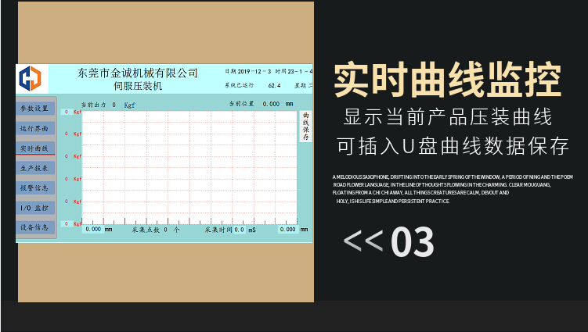The width and height of the screenshot is (588, 332).
Task: Click the left X-axis minimum mm field
Action: point(93,230)
